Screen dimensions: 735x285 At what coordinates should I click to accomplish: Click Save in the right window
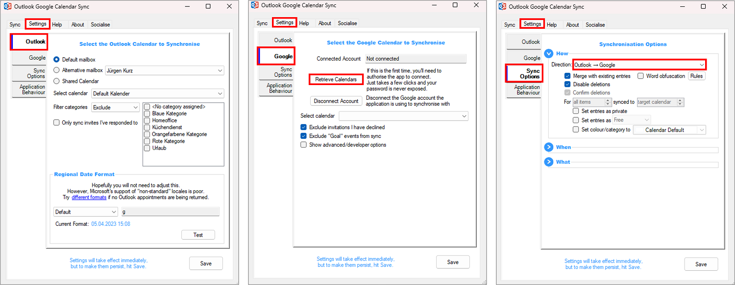point(701,264)
